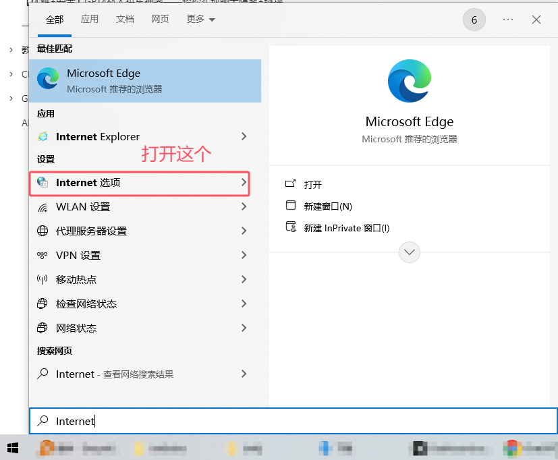This screenshot has width=558, height=460.
Task: Switch to the 文档 tab
Action: pos(125,19)
